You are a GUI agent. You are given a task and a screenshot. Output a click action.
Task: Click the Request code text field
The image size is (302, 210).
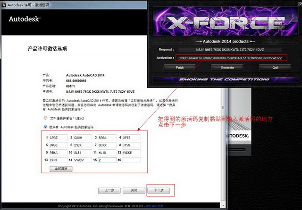(229, 49)
